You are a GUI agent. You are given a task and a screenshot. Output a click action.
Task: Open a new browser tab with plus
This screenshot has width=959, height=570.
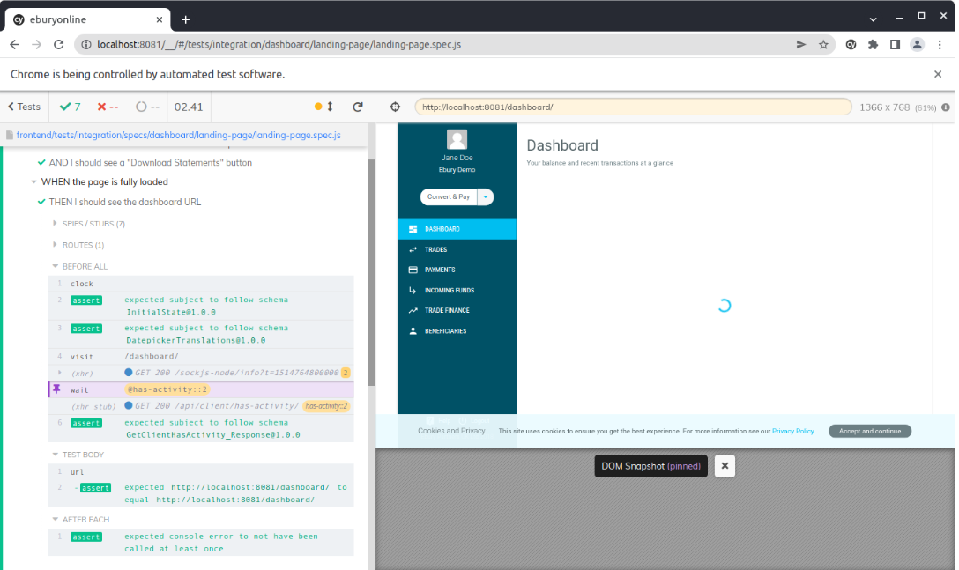click(x=185, y=19)
